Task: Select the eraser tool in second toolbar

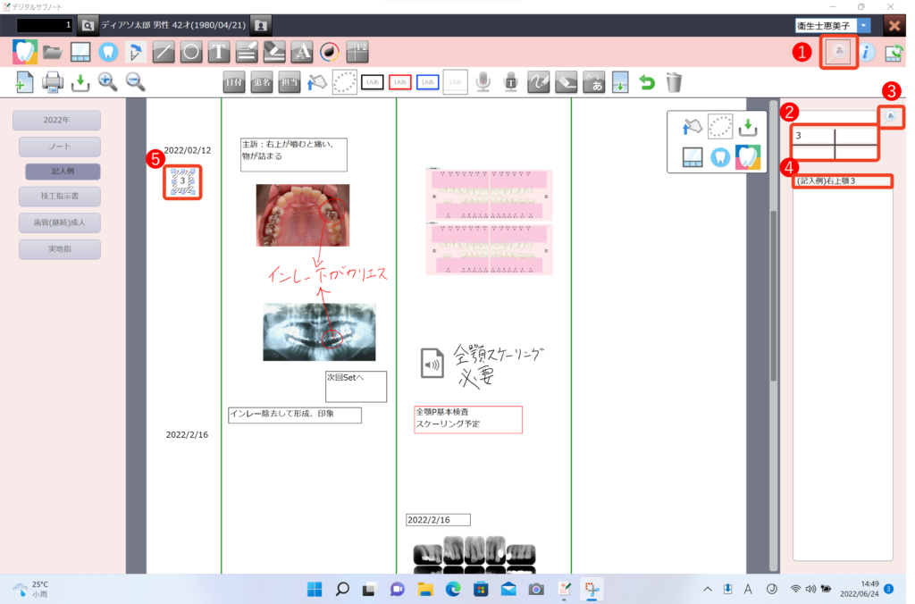Action: 566,83
